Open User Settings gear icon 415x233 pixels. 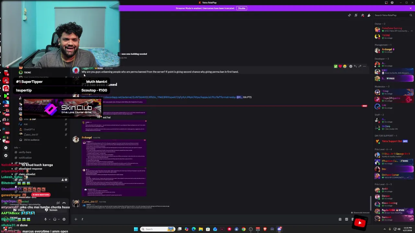click(64, 219)
